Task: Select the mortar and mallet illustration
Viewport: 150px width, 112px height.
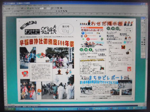Action: point(129,52)
